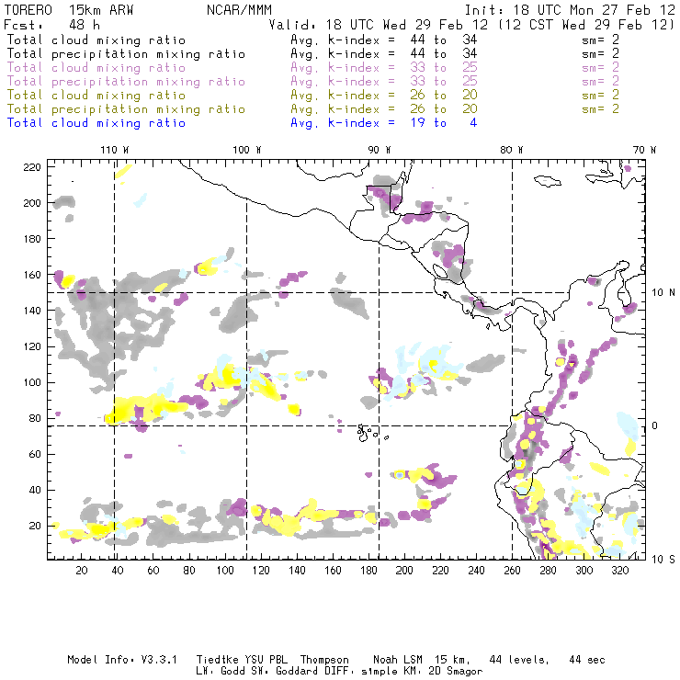The height and width of the screenshot is (680, 680).
Task: Click the '10 S' latitude label
Action: (x=663, y=560)
